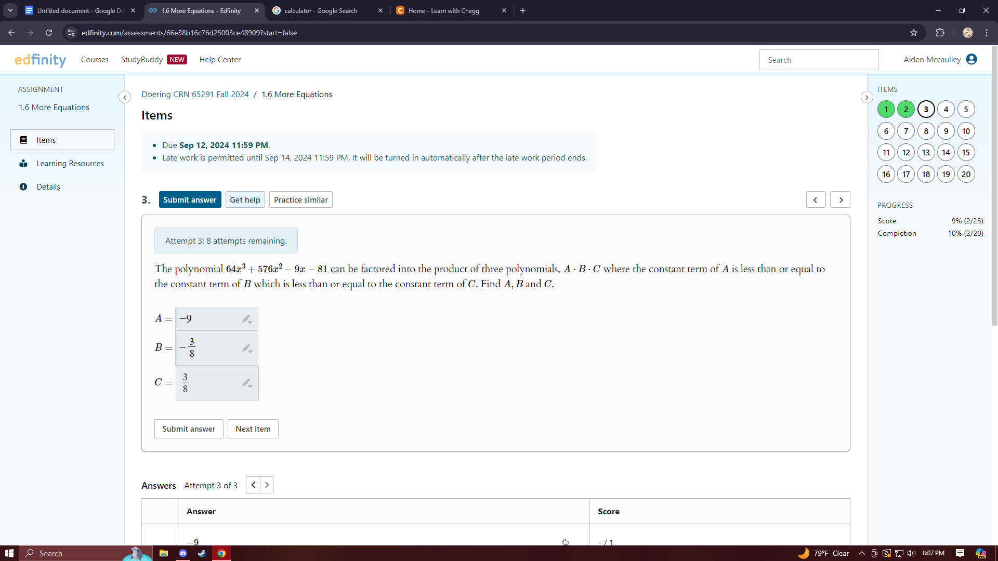The height and width of the screenshot is (561, 998).
Task: Click the pencil icon beside answer A
Action: pos(246,318)
